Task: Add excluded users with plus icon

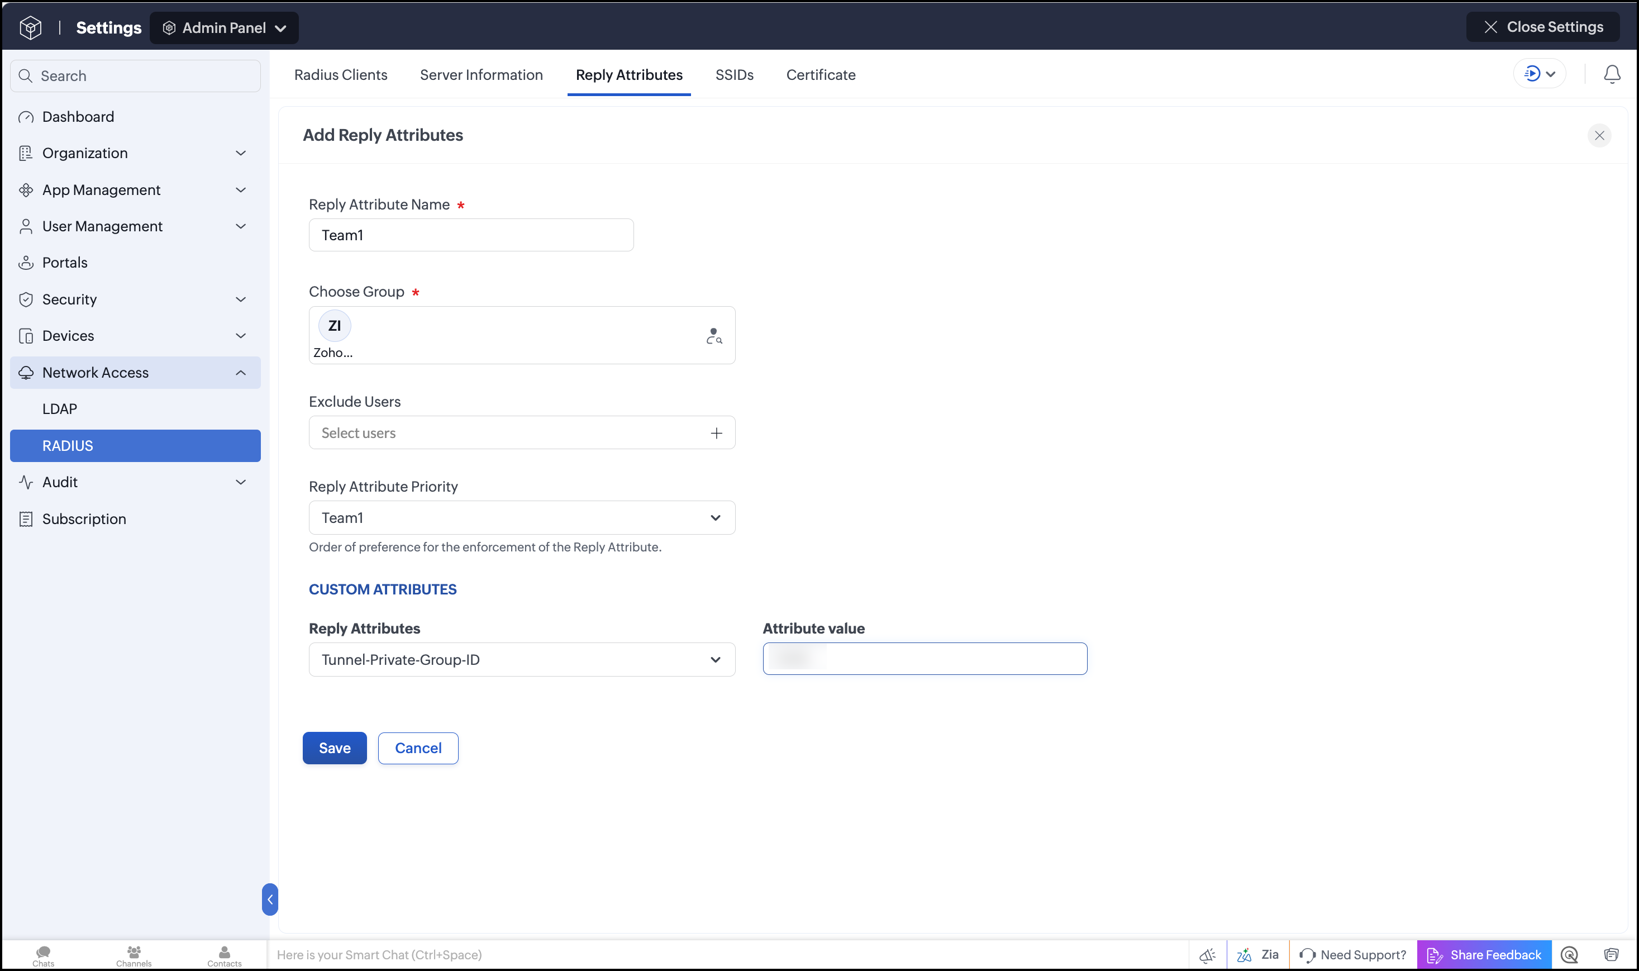Action: 717,433
